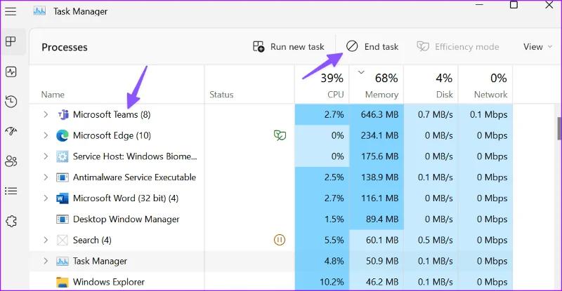Expand the Service Host: Windows Biome group

tap(46, 156)
